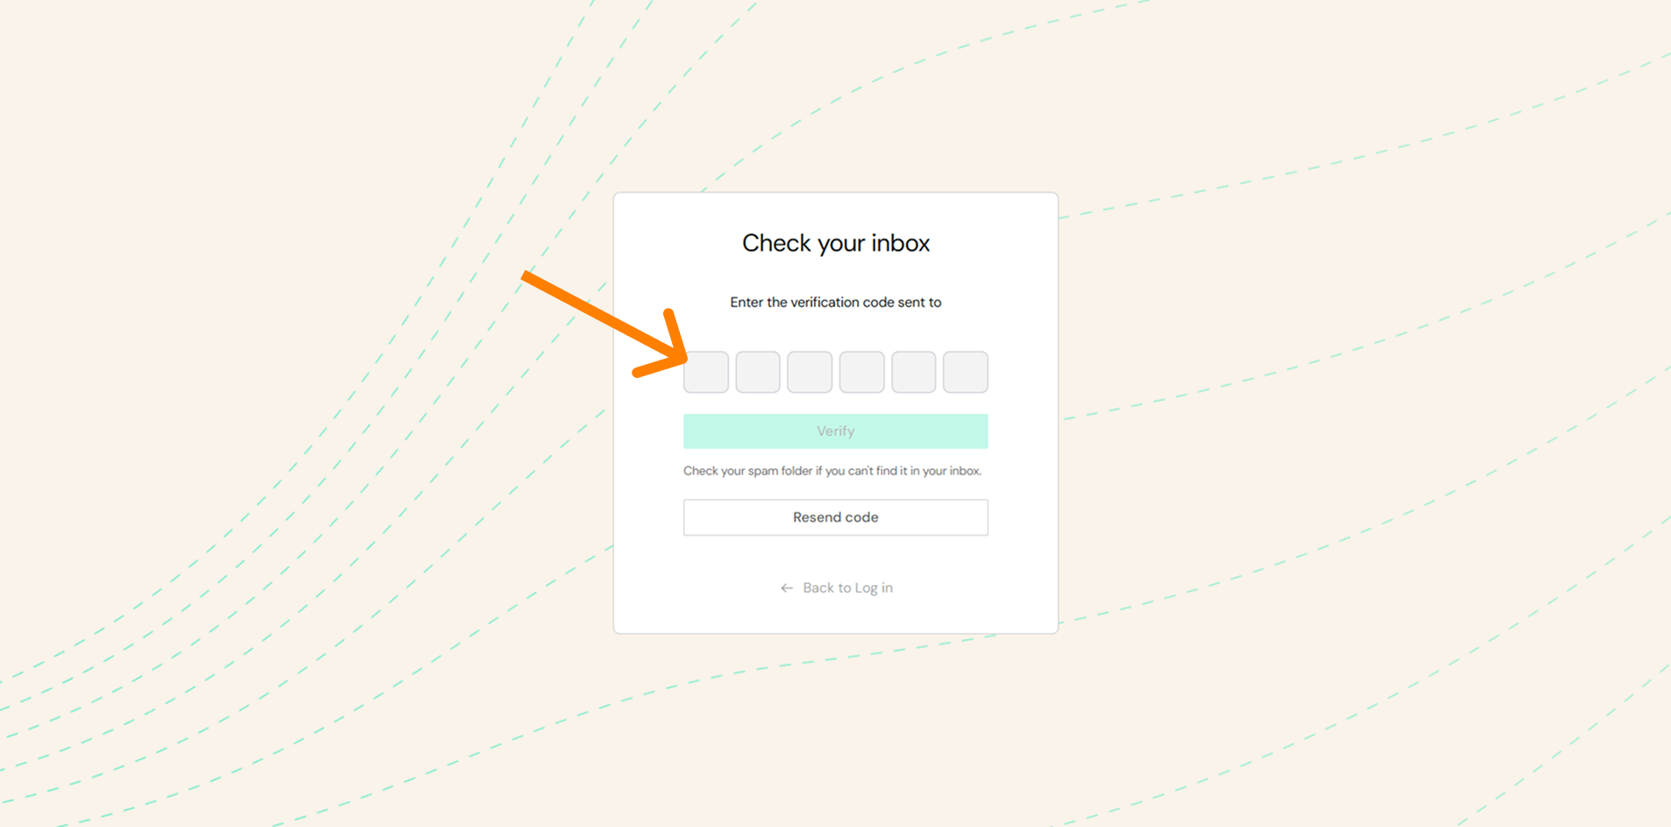Click the sixth and last code digit box
This screenshot has height=827, width=1671.
(965, 372)
